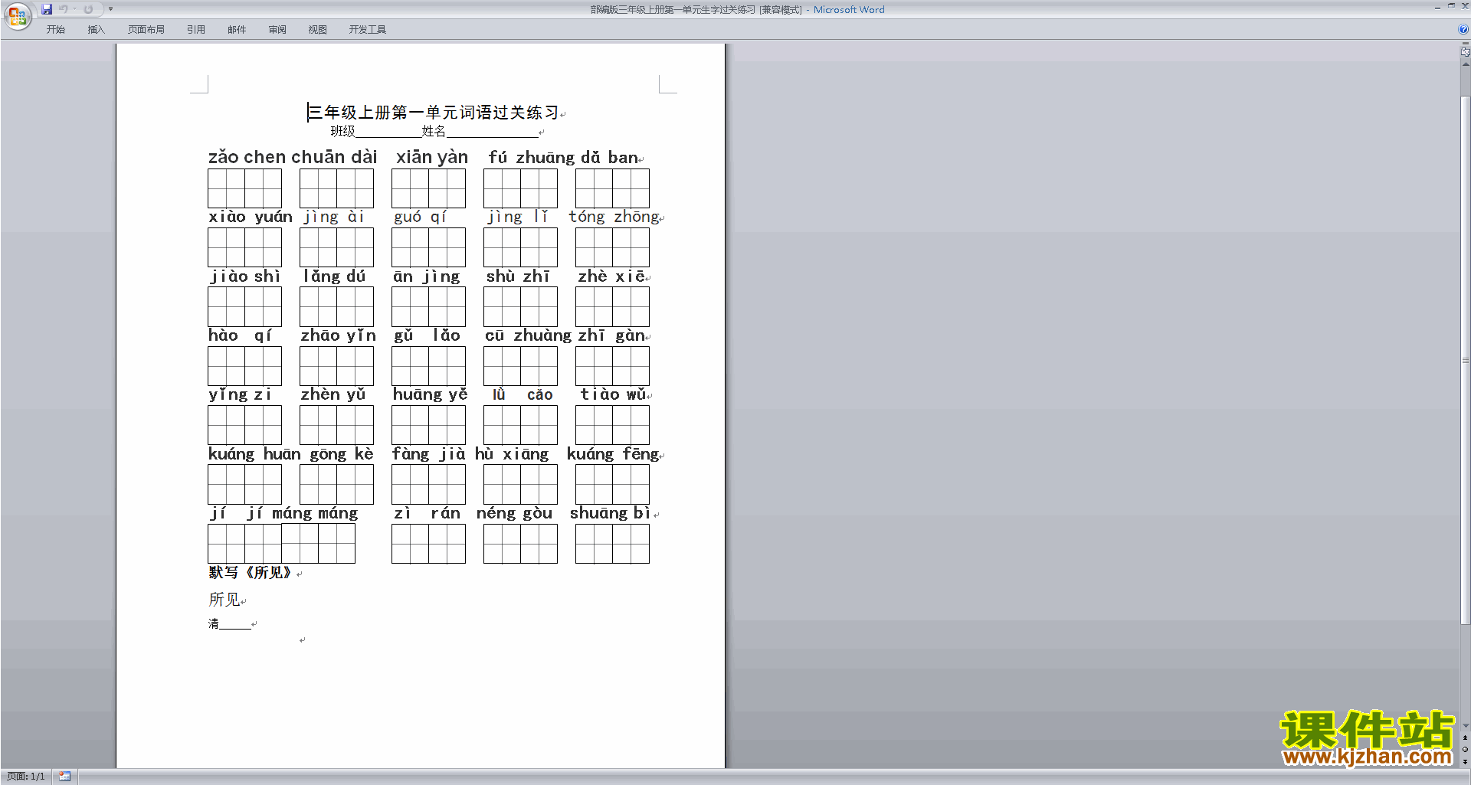The image size is (1471, 785).
Task: Open the Select Browse Object round button
Action: (x=1466, y=750)
